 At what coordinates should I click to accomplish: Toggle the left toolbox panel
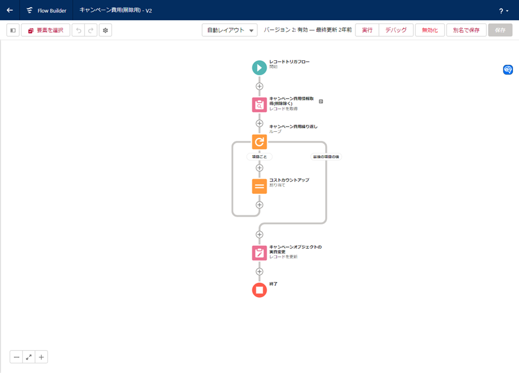13,30
